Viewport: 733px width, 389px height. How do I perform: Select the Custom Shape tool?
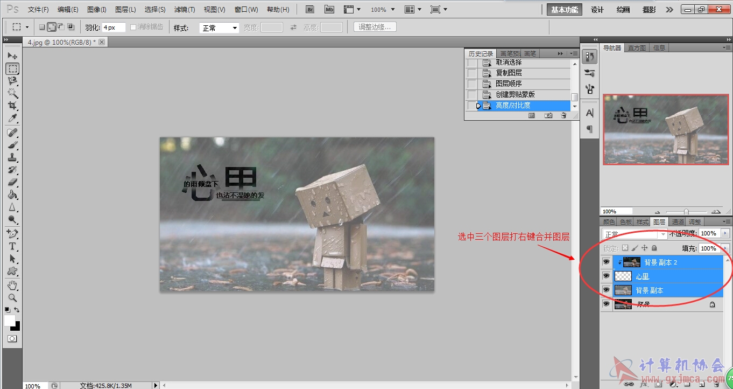click(x=12, y=271)
